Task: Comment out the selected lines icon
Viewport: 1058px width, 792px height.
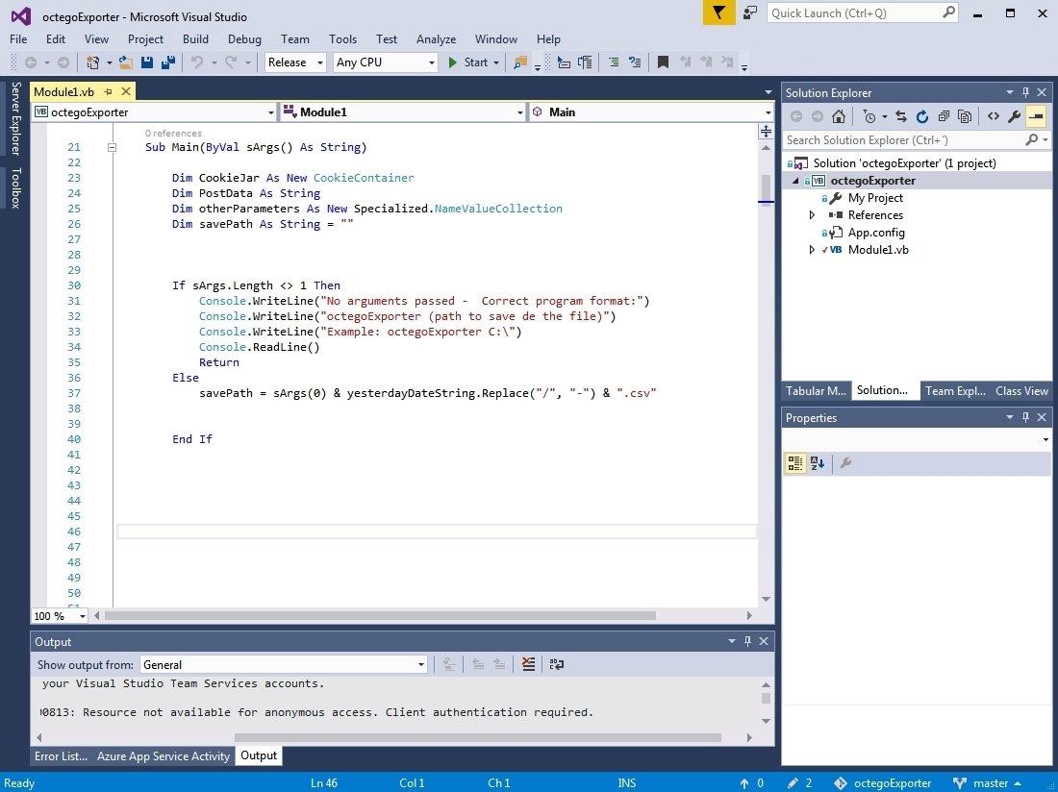Action: (614, 62)
